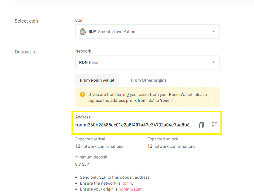Click the Ronin Wallet prefix warning banner
This screenshot has width=254, height=195.
147,97
